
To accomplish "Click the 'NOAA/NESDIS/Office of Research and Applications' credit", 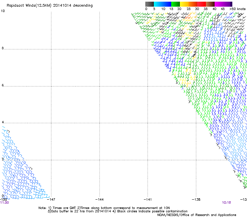I will click(197, 215).
